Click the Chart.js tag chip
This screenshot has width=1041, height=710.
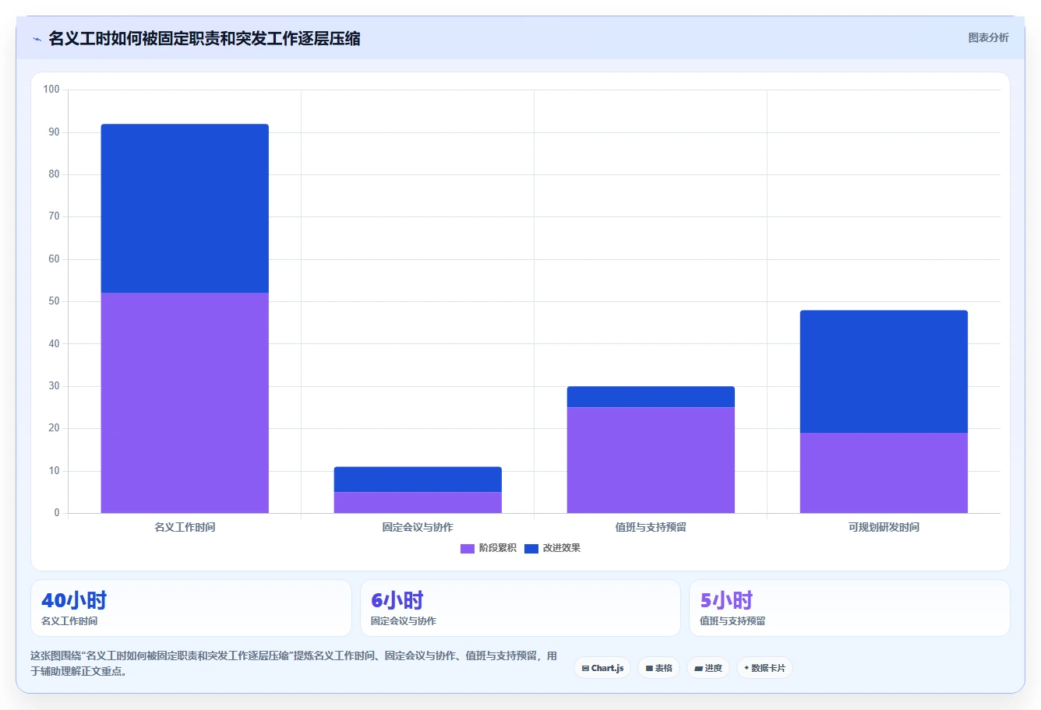pyautogui.click(x=602, y=668)
